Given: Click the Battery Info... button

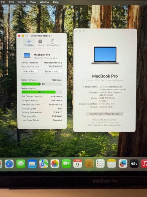Looking at the screenshot, I should click(52, 71).
